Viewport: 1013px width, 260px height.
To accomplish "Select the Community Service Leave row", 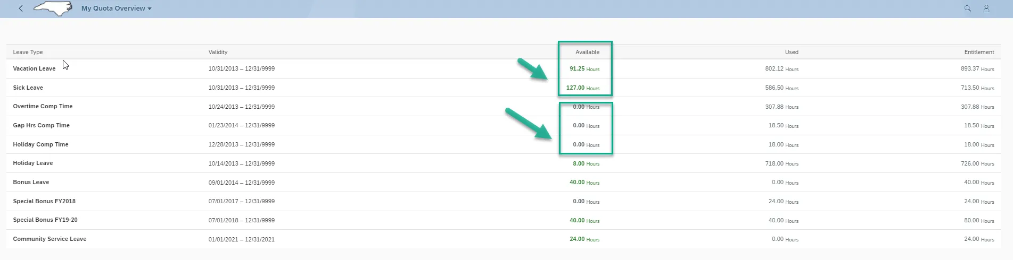I will tap(50, 239).
